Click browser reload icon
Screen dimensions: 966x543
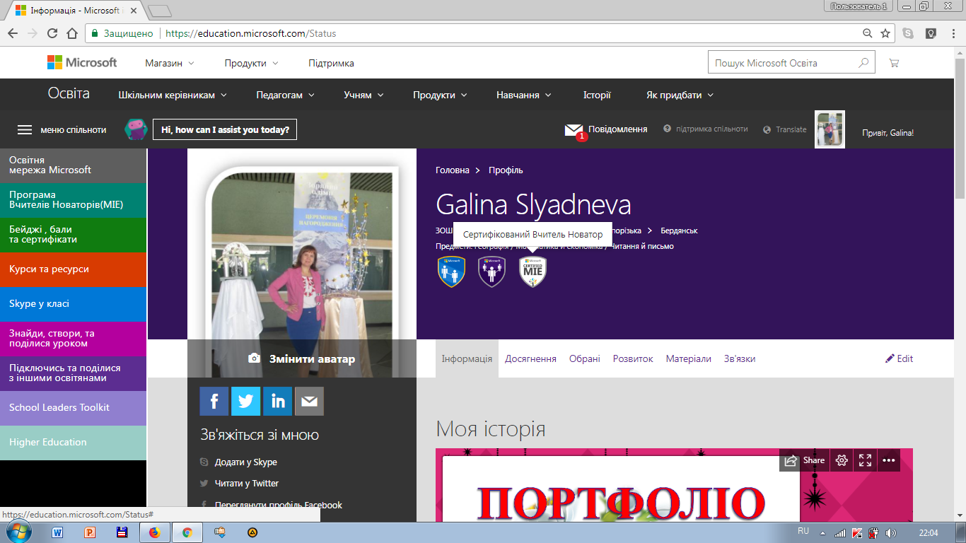tap(52, 33)
